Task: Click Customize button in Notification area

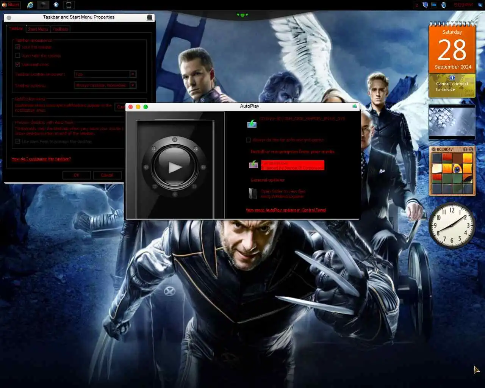Action: pyautogui.click(x=120, y=107)
